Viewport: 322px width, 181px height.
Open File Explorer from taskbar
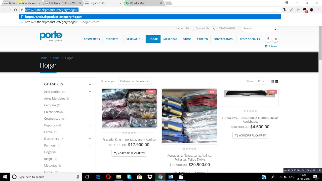(119, 177)
